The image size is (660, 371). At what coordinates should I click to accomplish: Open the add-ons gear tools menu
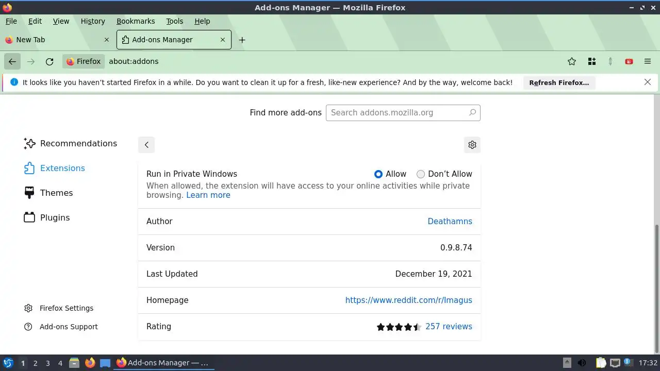pos(472,145)
